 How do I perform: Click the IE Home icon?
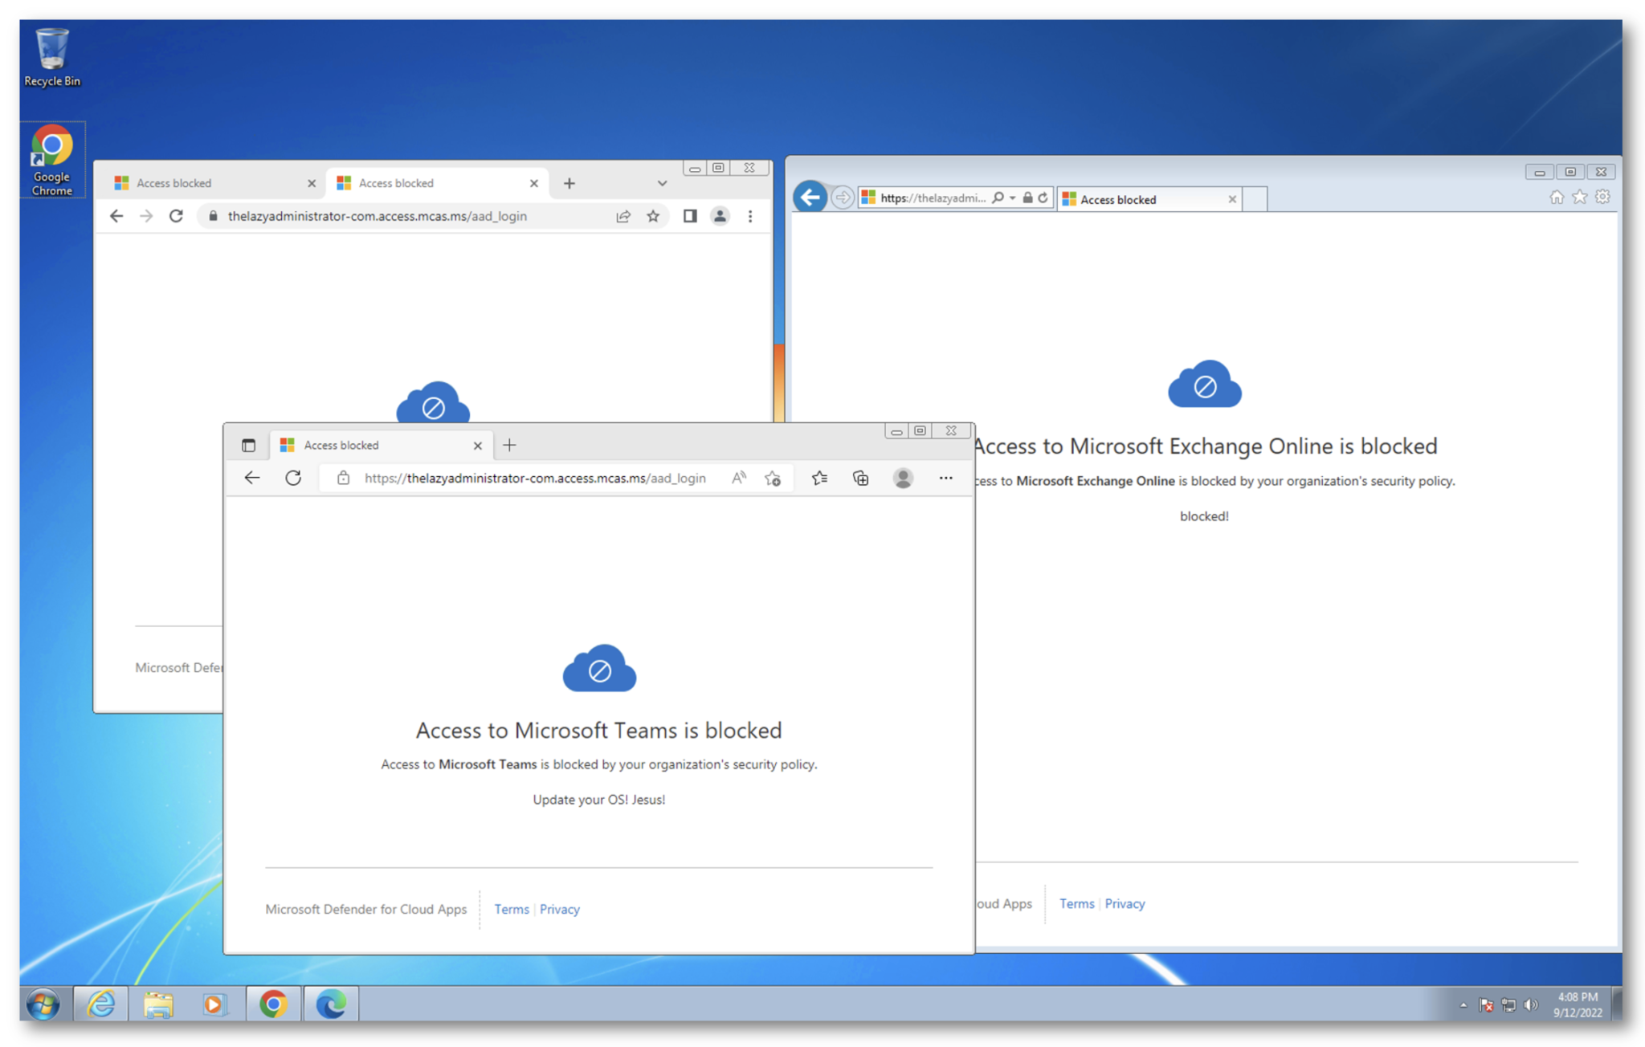pyautogui.click(x=1557, y=198)
